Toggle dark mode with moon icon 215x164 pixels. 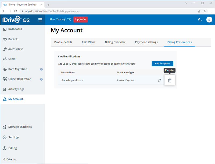click(200, 20)
